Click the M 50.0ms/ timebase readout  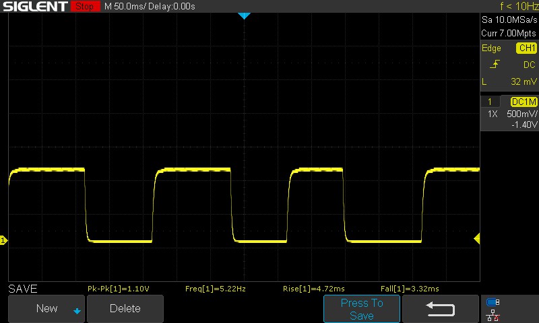[x=125, y=7]
